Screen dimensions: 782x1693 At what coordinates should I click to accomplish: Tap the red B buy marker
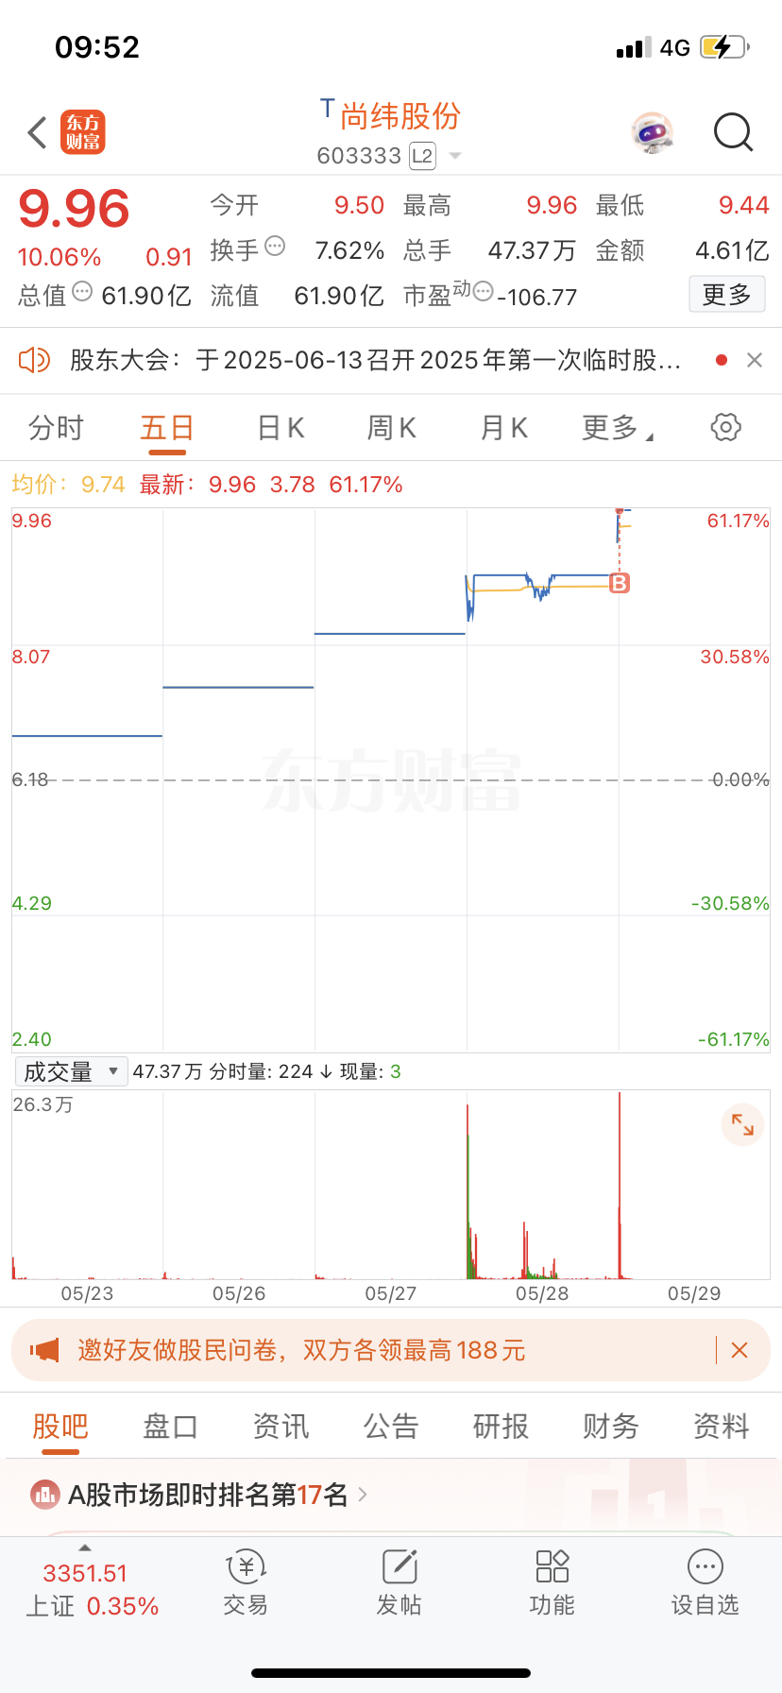[x=620, y=583]
